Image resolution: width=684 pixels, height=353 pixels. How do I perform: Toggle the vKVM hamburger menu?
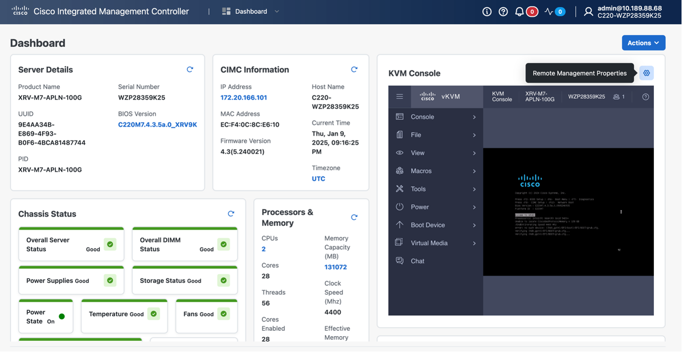coord(400,97)
